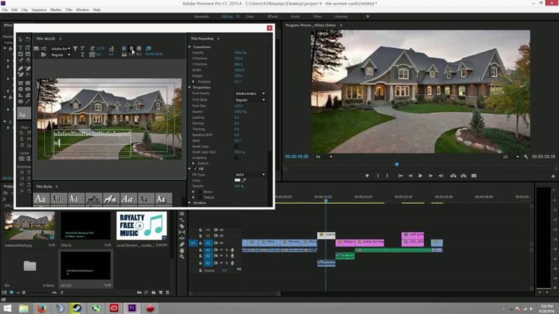
Task: Enable the Underline checkbox
Action: point(236,158)
